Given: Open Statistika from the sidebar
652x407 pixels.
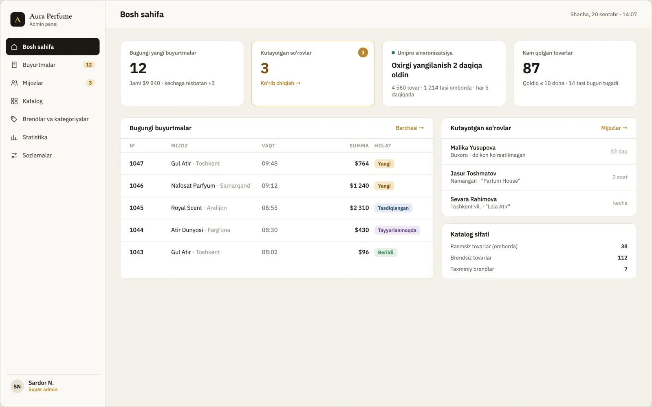Looking at the screenshot, I should pos(53,137).
